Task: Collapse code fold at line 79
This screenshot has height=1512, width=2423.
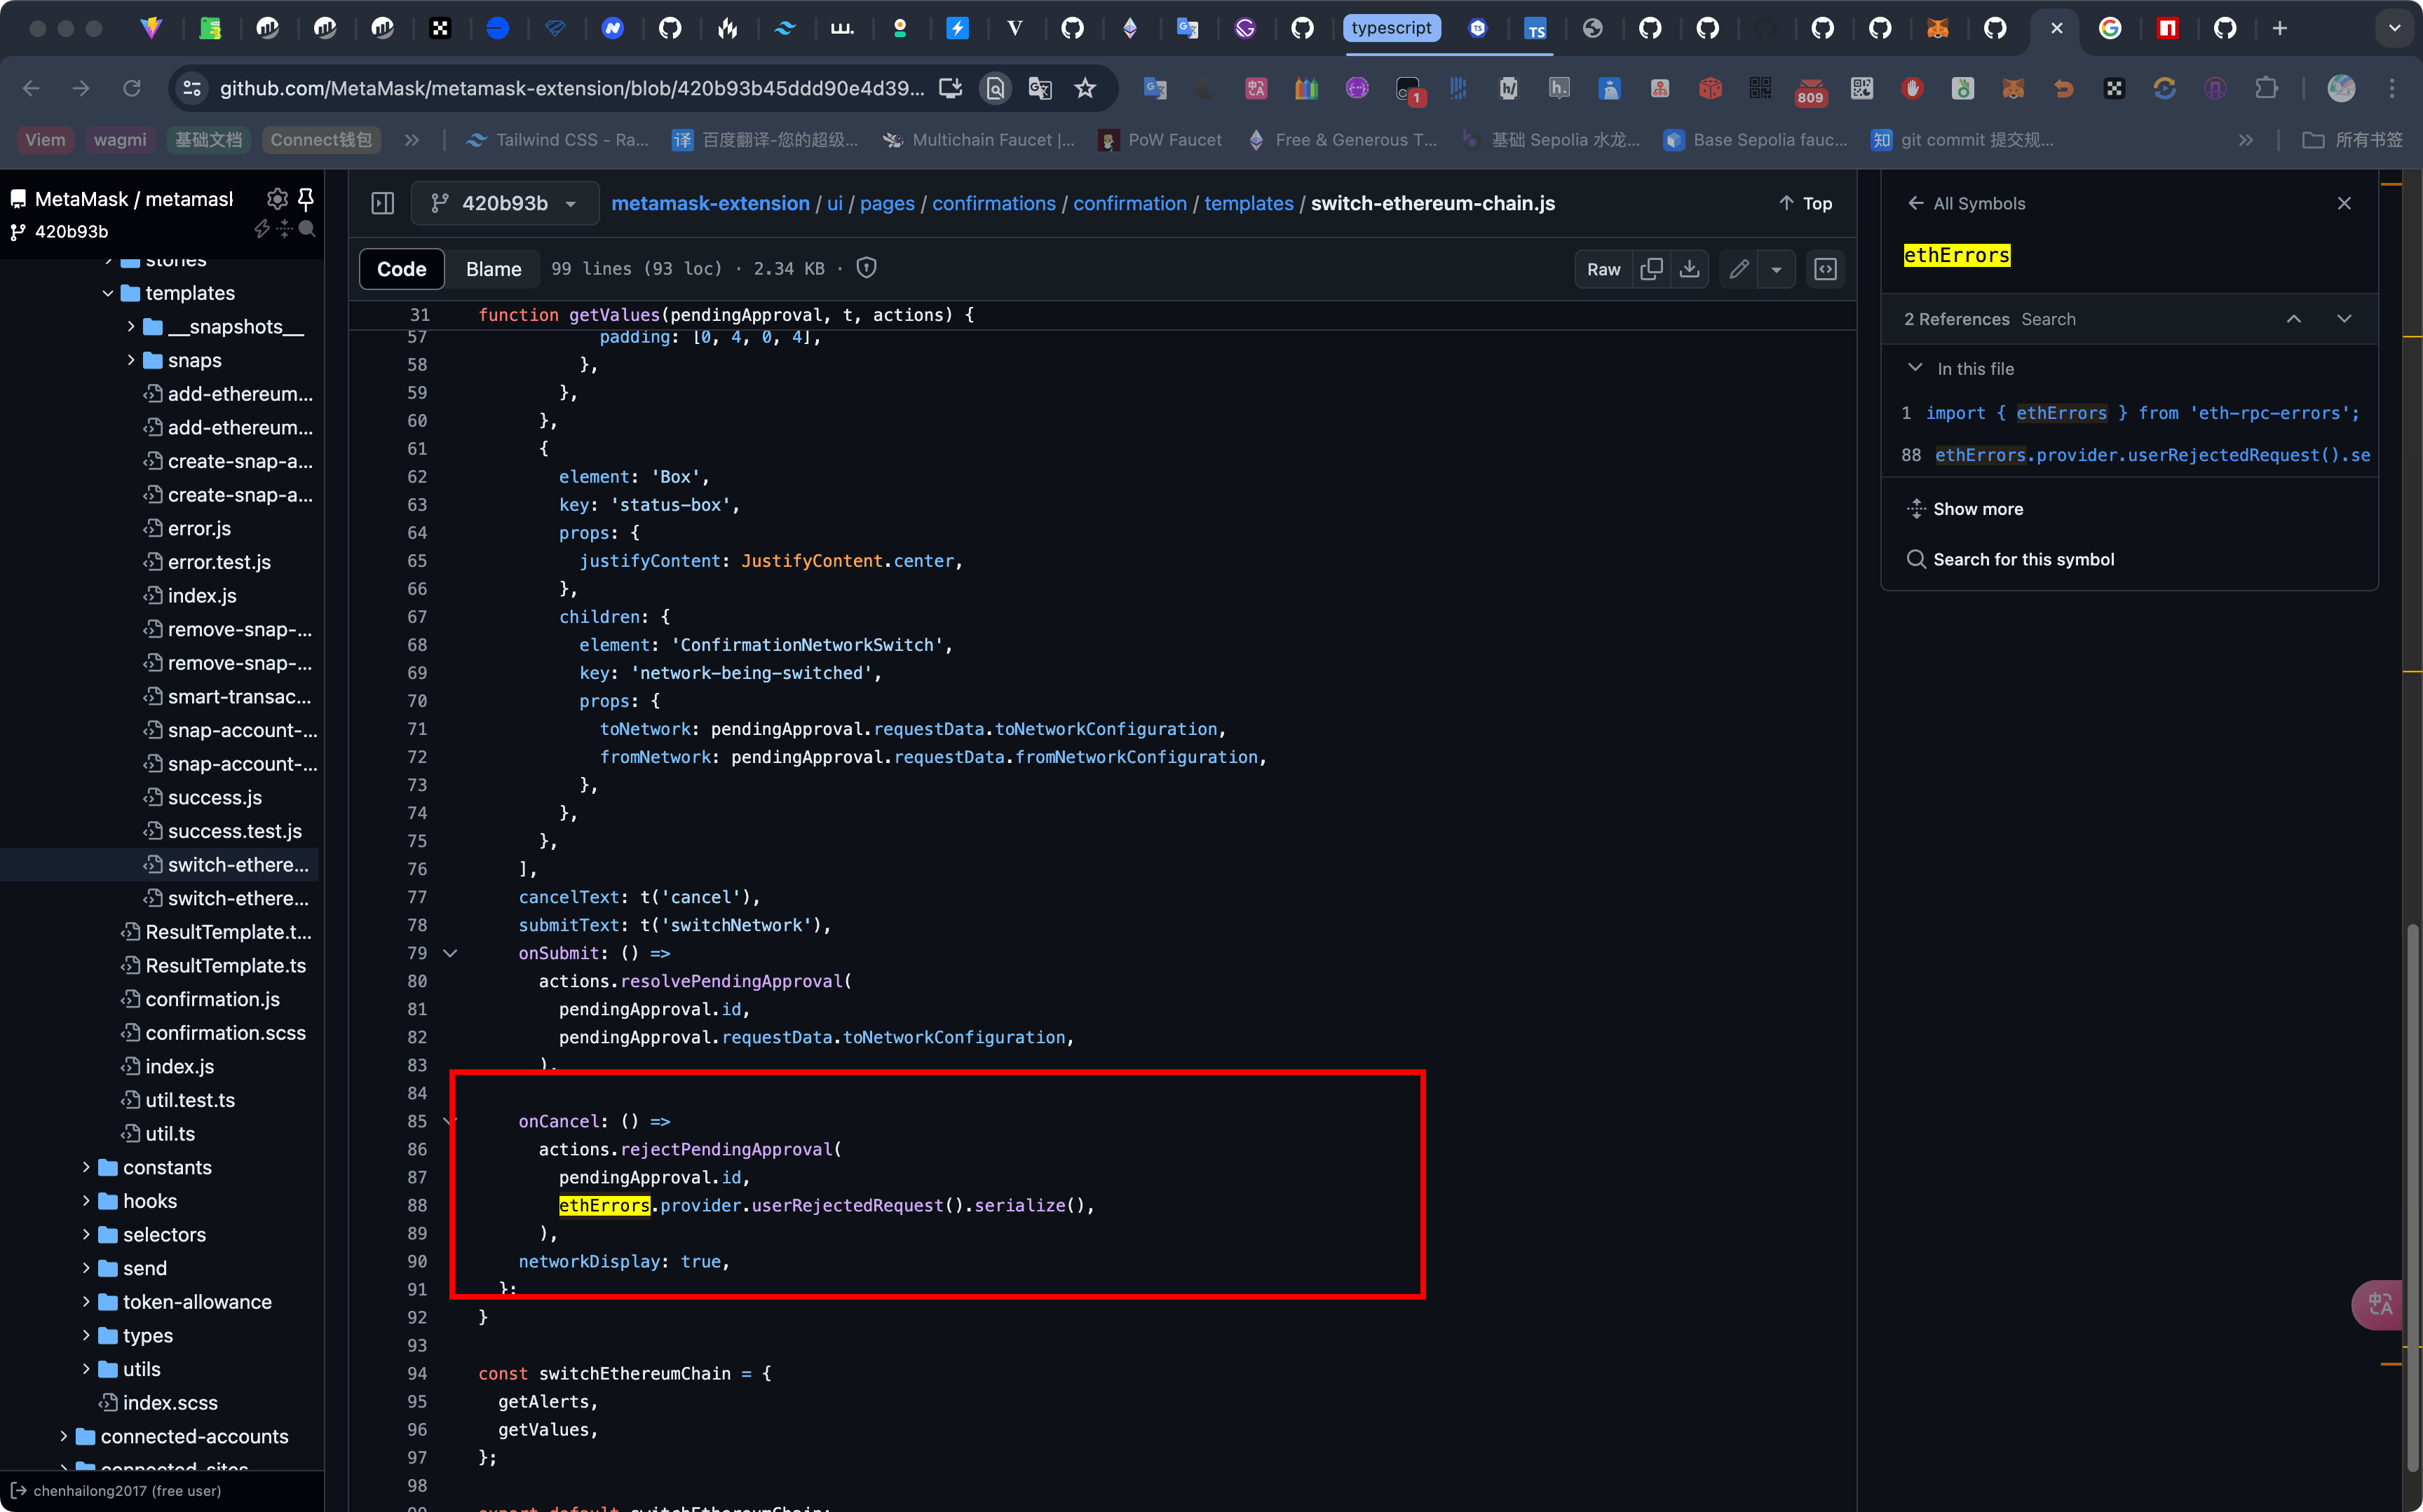Action: [x=450, y=953]
